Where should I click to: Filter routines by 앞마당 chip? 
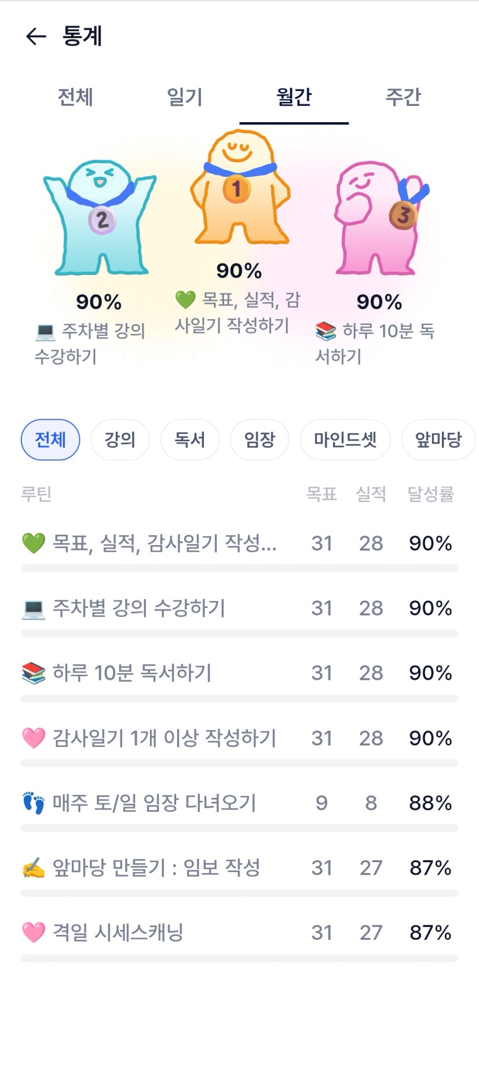point(438,440)
